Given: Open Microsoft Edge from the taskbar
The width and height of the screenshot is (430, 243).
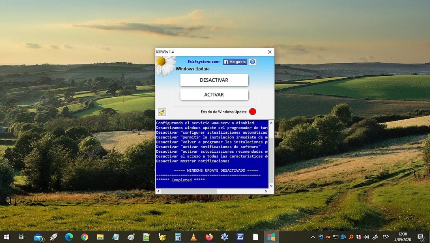Looking at the screenshot, I should click(69, 237).
